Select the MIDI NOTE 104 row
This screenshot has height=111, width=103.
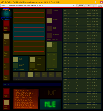(82, 19)
